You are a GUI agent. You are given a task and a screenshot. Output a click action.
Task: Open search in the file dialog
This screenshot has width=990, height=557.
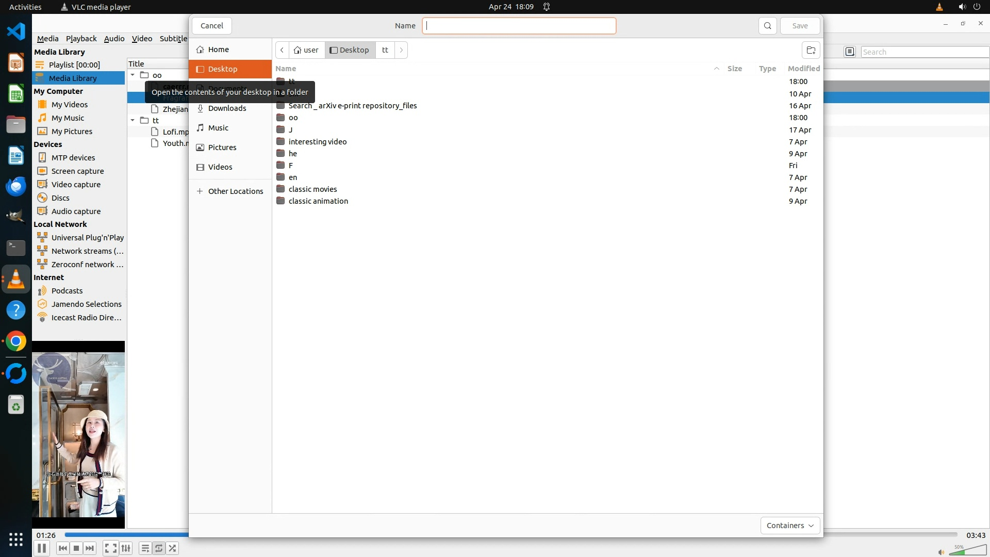pos(767,26)
